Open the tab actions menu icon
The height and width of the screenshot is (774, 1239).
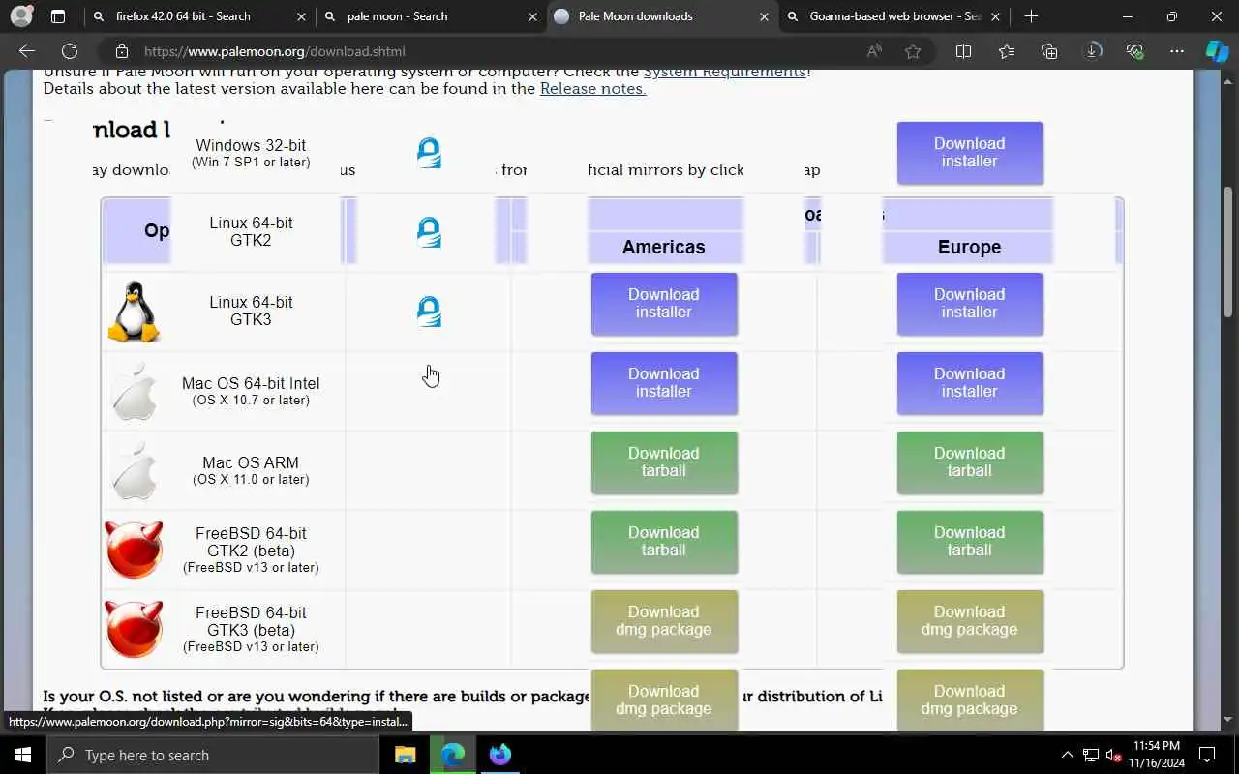click(58, 16)
